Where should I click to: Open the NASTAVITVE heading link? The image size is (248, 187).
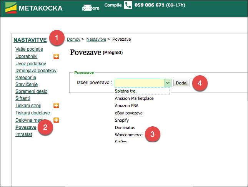(x=30, y=40)
